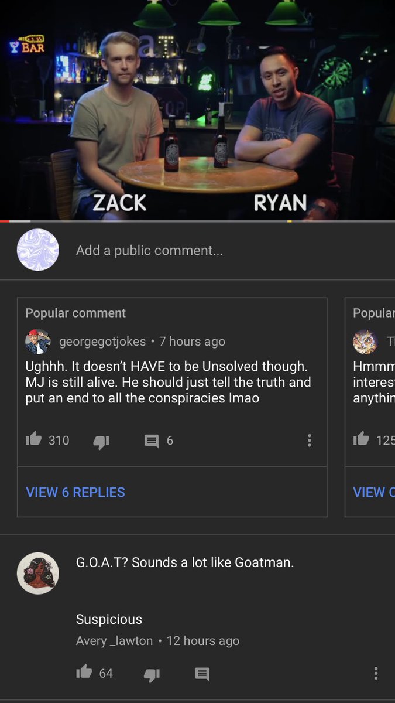Image resolution: width=395 pixels, height=703 pixels.
Task: Open more options on Avery_lawton's comment
Action: tap(376, 674)
